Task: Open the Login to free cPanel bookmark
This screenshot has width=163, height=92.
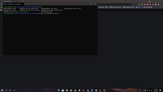Action: pos(116,7)
